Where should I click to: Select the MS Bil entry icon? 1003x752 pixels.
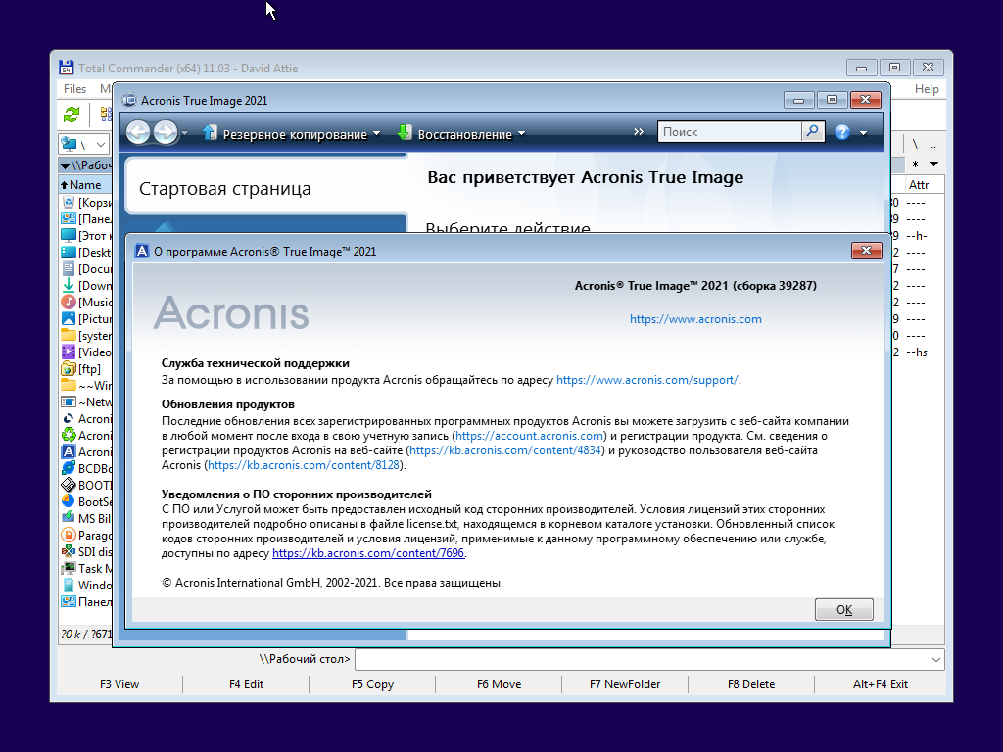click(69, 519)
